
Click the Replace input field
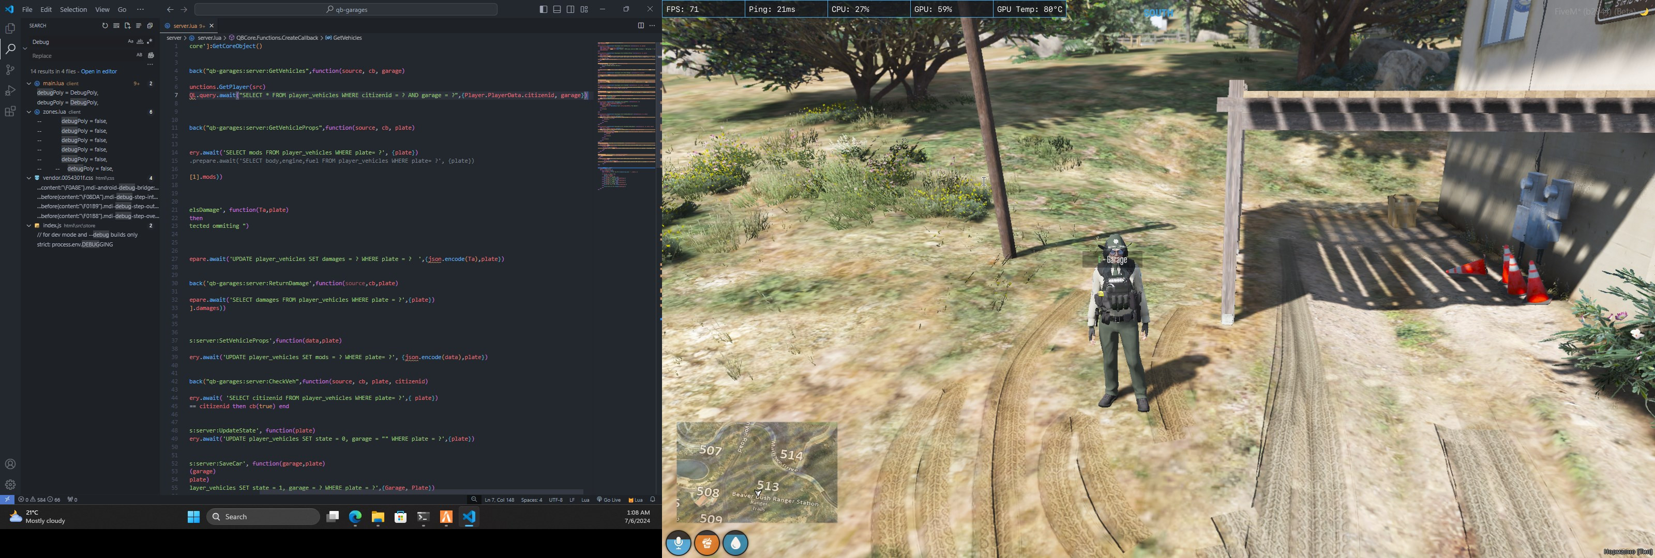[x=80, y=55]
